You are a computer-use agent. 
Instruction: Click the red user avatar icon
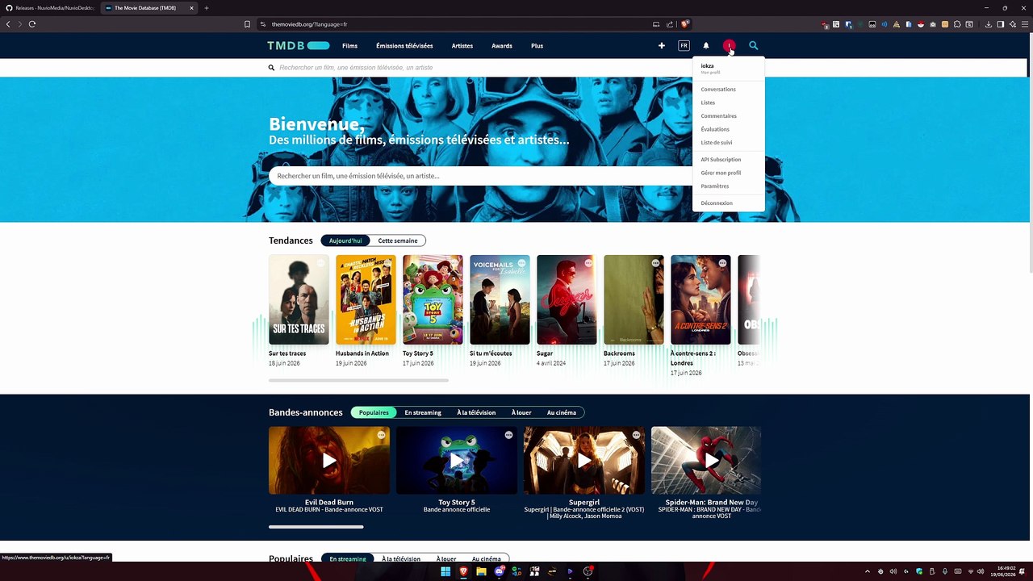pos(729,46)
